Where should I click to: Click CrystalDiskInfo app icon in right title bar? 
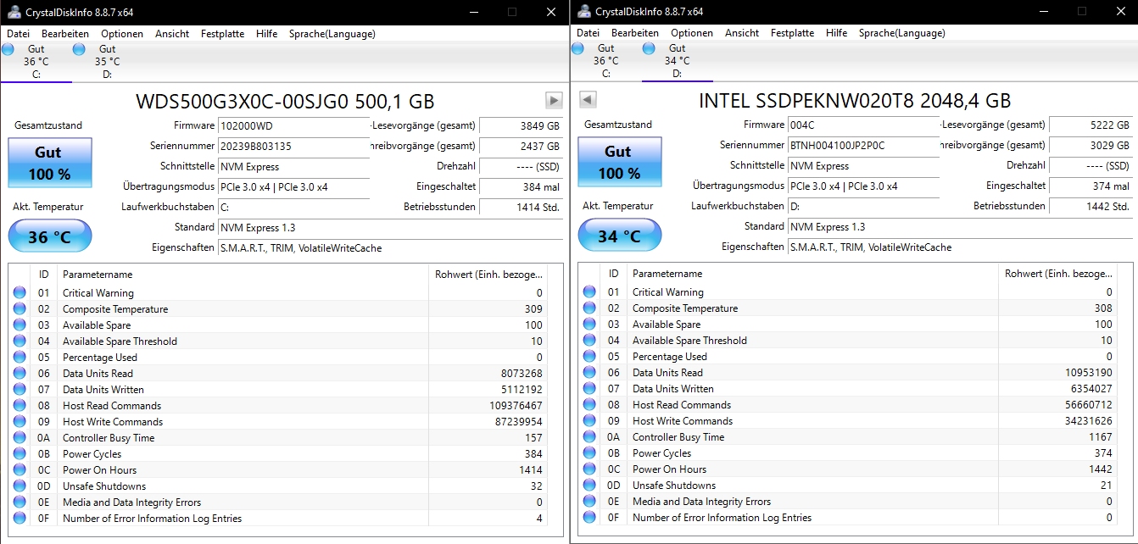point(582,12)
